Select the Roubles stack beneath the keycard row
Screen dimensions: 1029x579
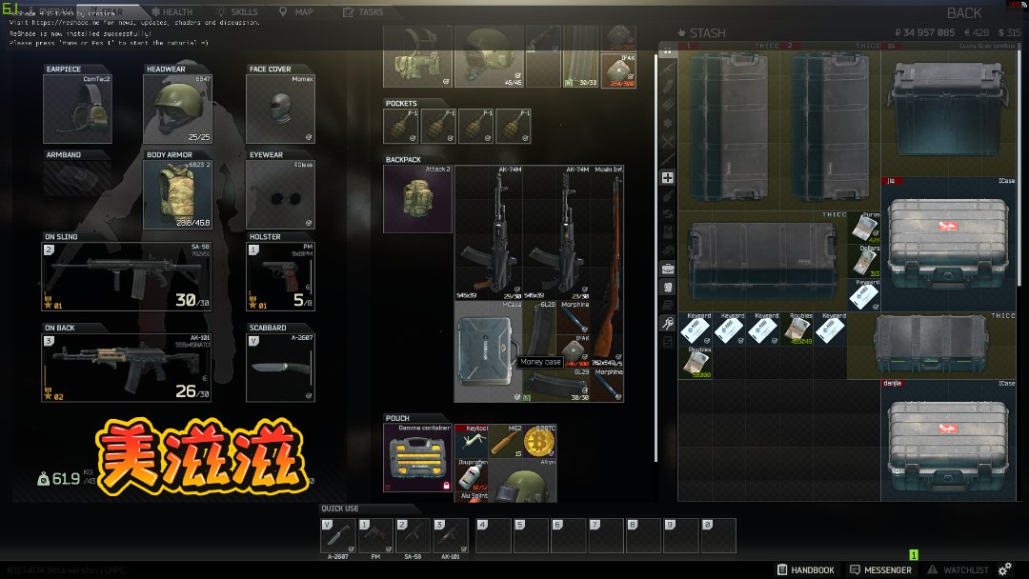click(695, 362)
